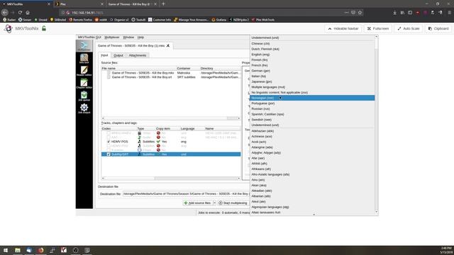
Task: Open the MKVToolNix GUI menu
Action: [89, 38]
